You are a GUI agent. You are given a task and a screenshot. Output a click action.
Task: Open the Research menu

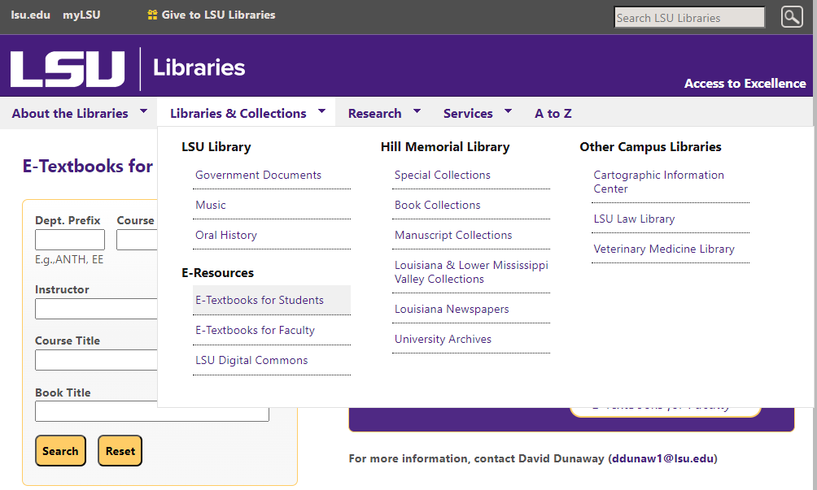[x=374, y=114]
